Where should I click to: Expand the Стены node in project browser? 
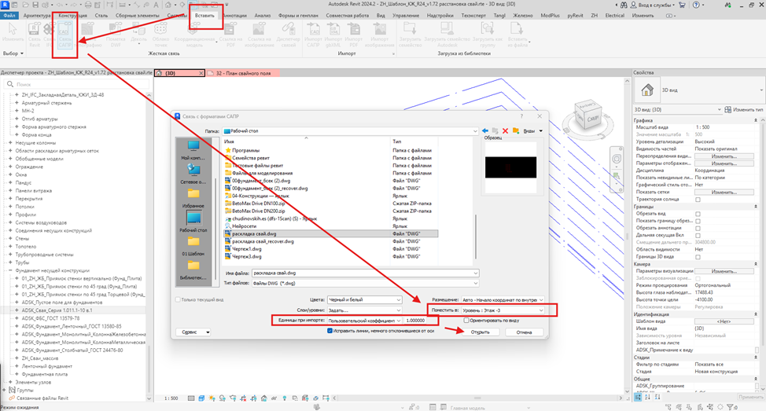tap(10, 239)
